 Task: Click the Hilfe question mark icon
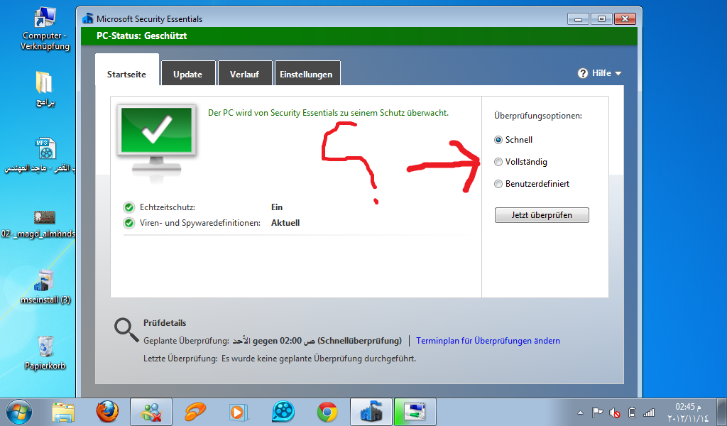[x=583, y=73]
